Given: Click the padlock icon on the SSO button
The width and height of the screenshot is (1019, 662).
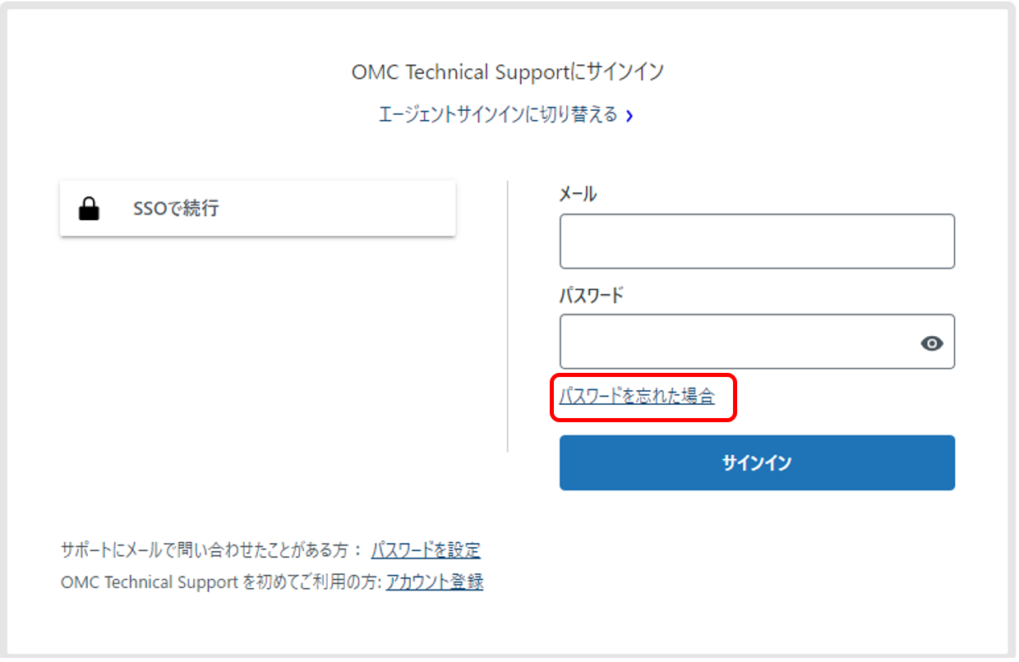Looking at the screenshot, I should pyautogui.click(x=89, y=209).
